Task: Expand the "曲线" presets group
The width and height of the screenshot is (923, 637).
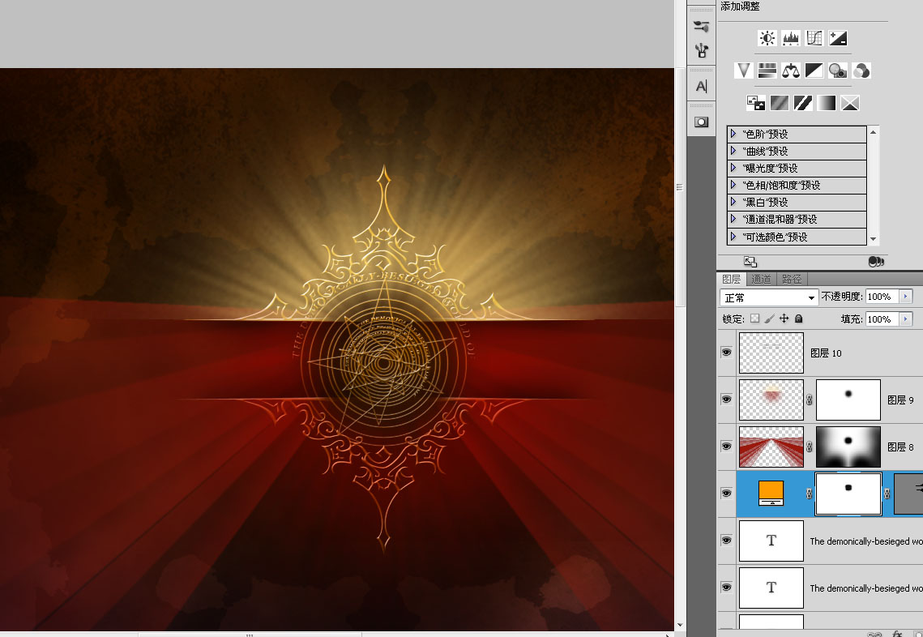Action: [733, 151]
